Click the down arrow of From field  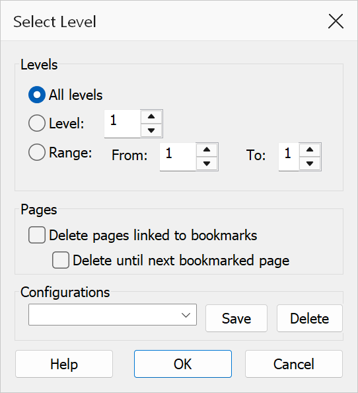point(207,163)
